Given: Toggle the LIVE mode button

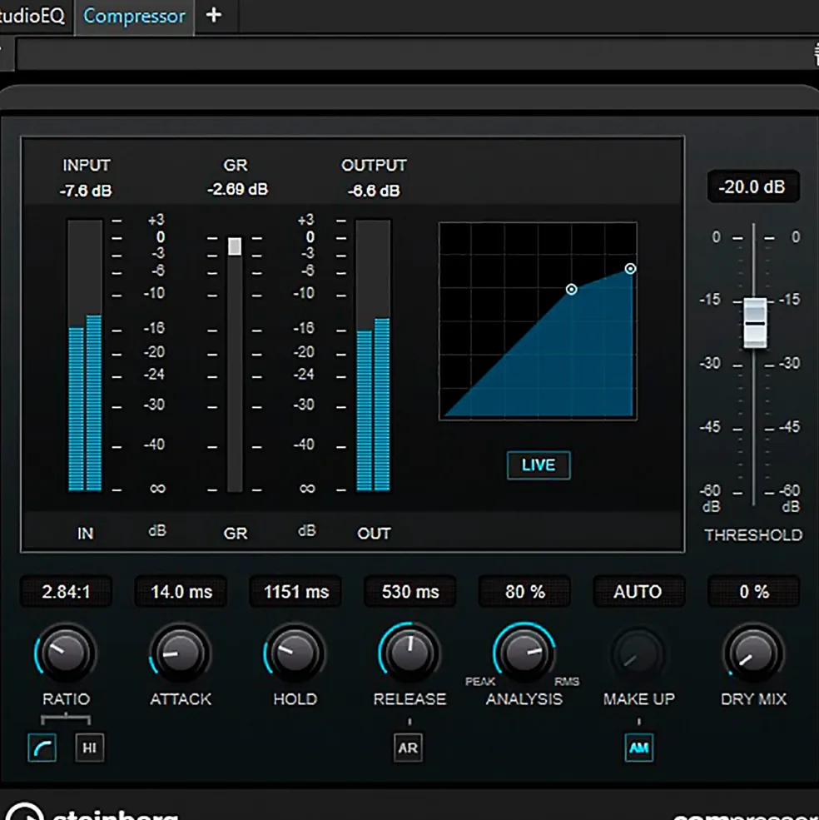Looking at the screenshot, I should (539, 465).
